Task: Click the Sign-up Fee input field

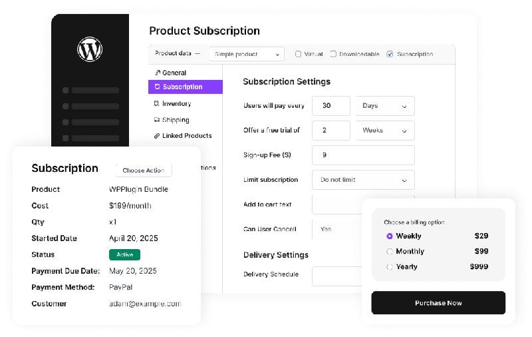Action: [x=363, y=155]
